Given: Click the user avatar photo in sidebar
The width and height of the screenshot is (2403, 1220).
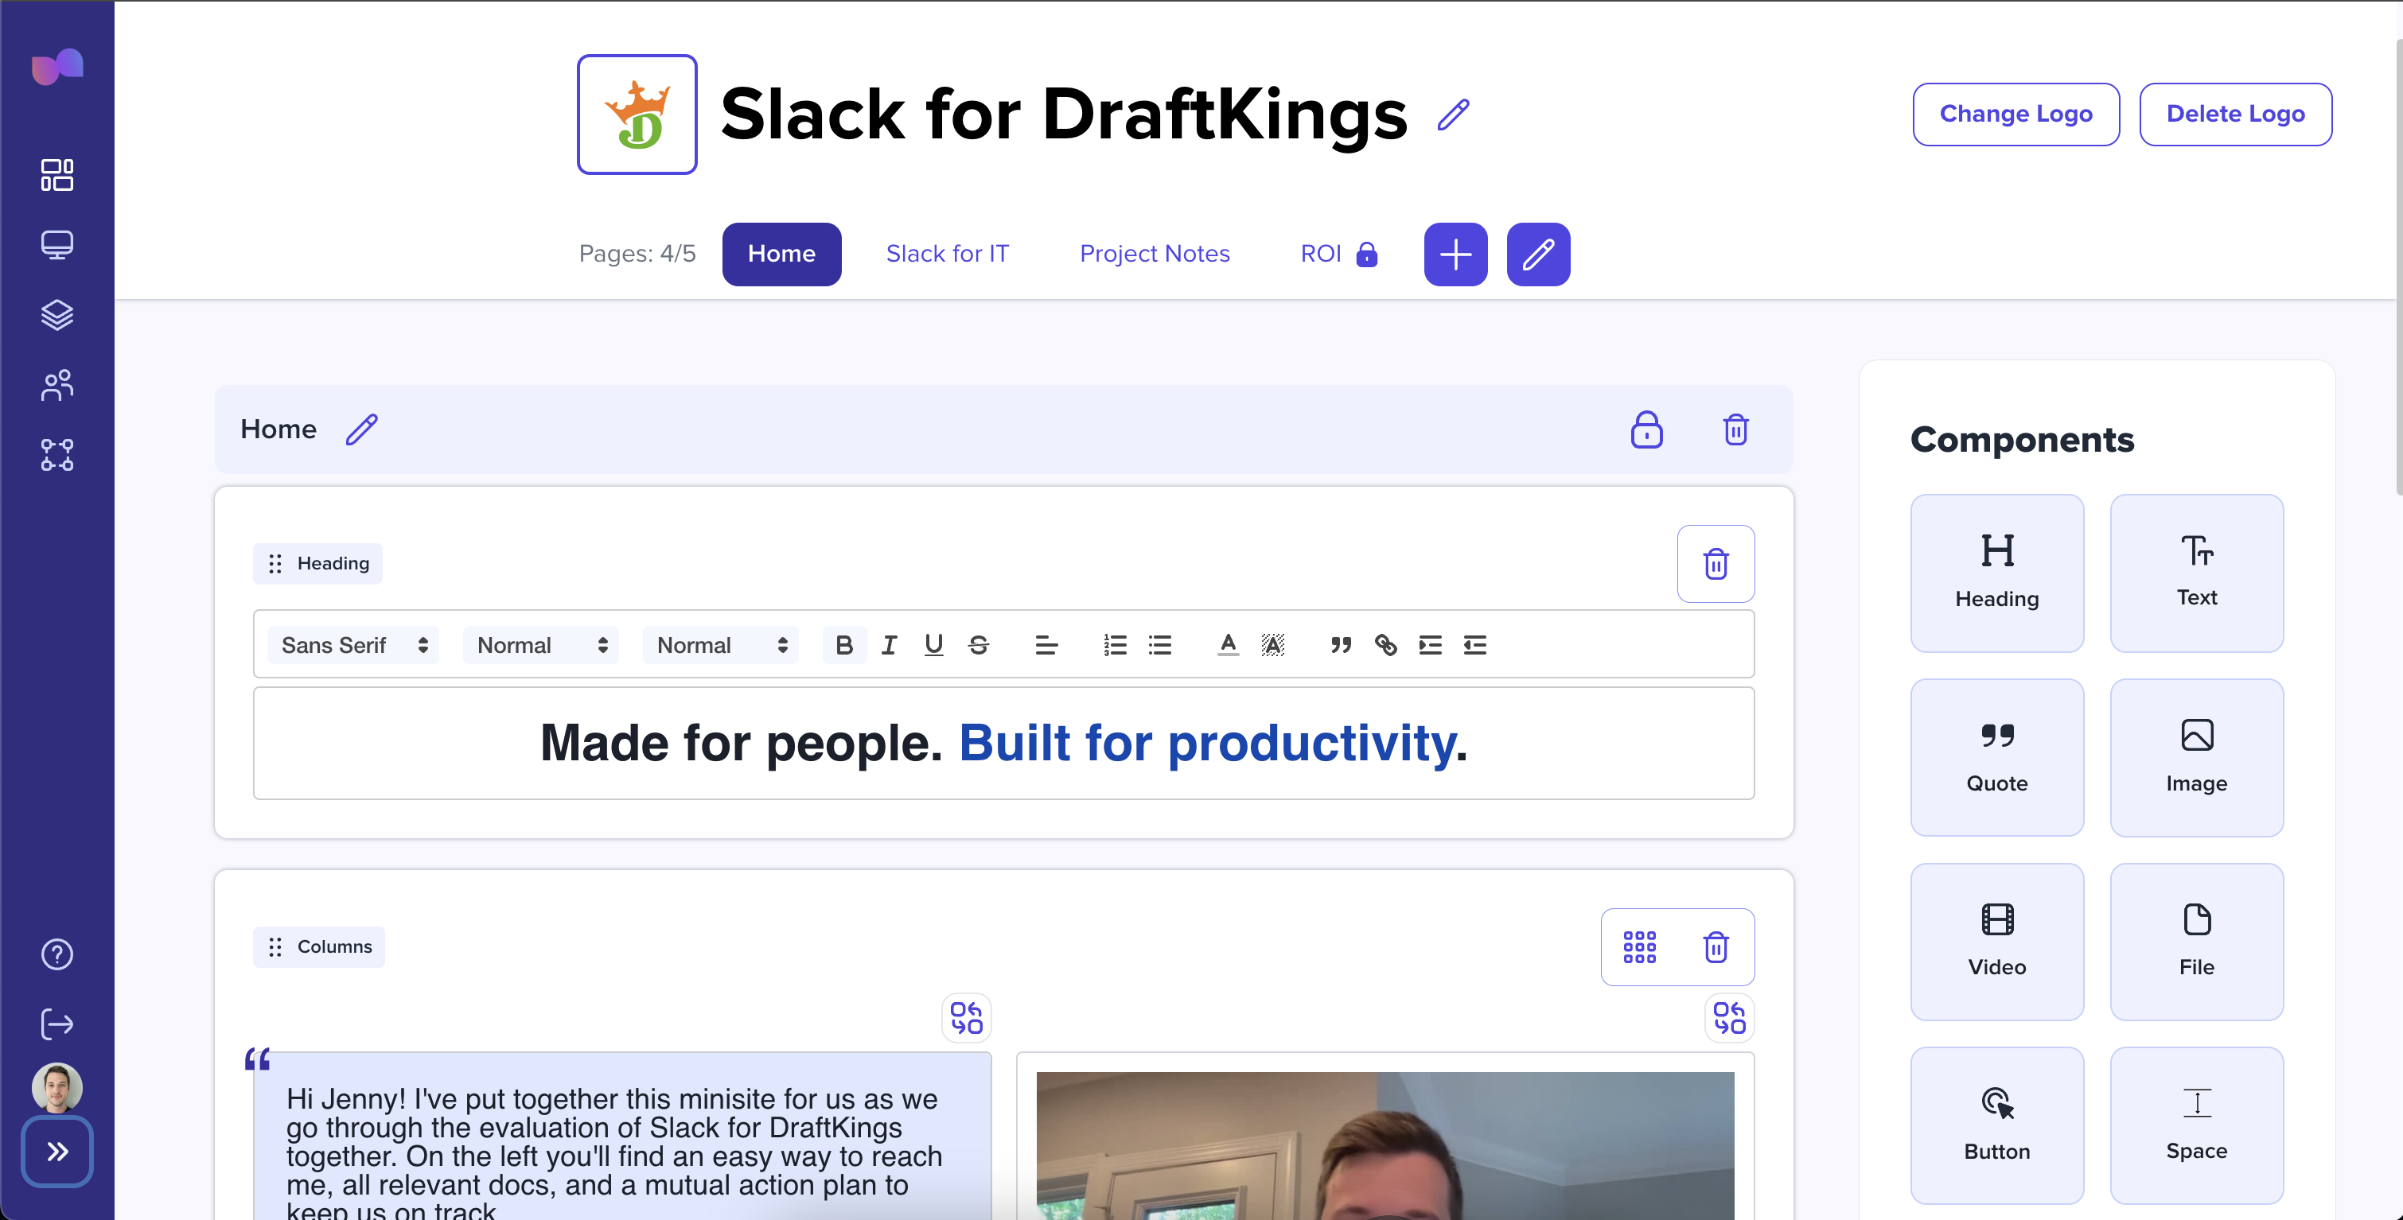Looking at the screenshot, I should (57, 1087).
